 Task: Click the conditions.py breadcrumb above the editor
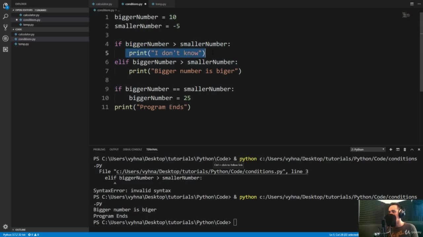(106, 10)
